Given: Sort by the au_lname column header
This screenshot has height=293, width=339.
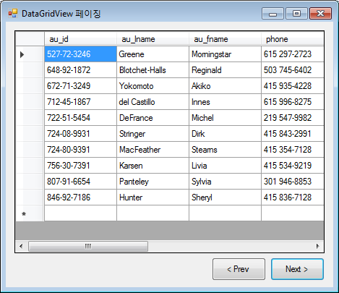Looking at the screenshot, I should click(x=153, y=39).
